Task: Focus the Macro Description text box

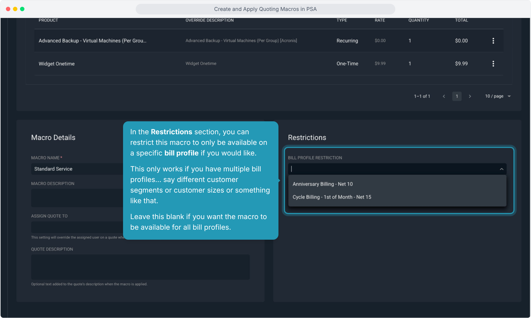Action: (77, 198)
